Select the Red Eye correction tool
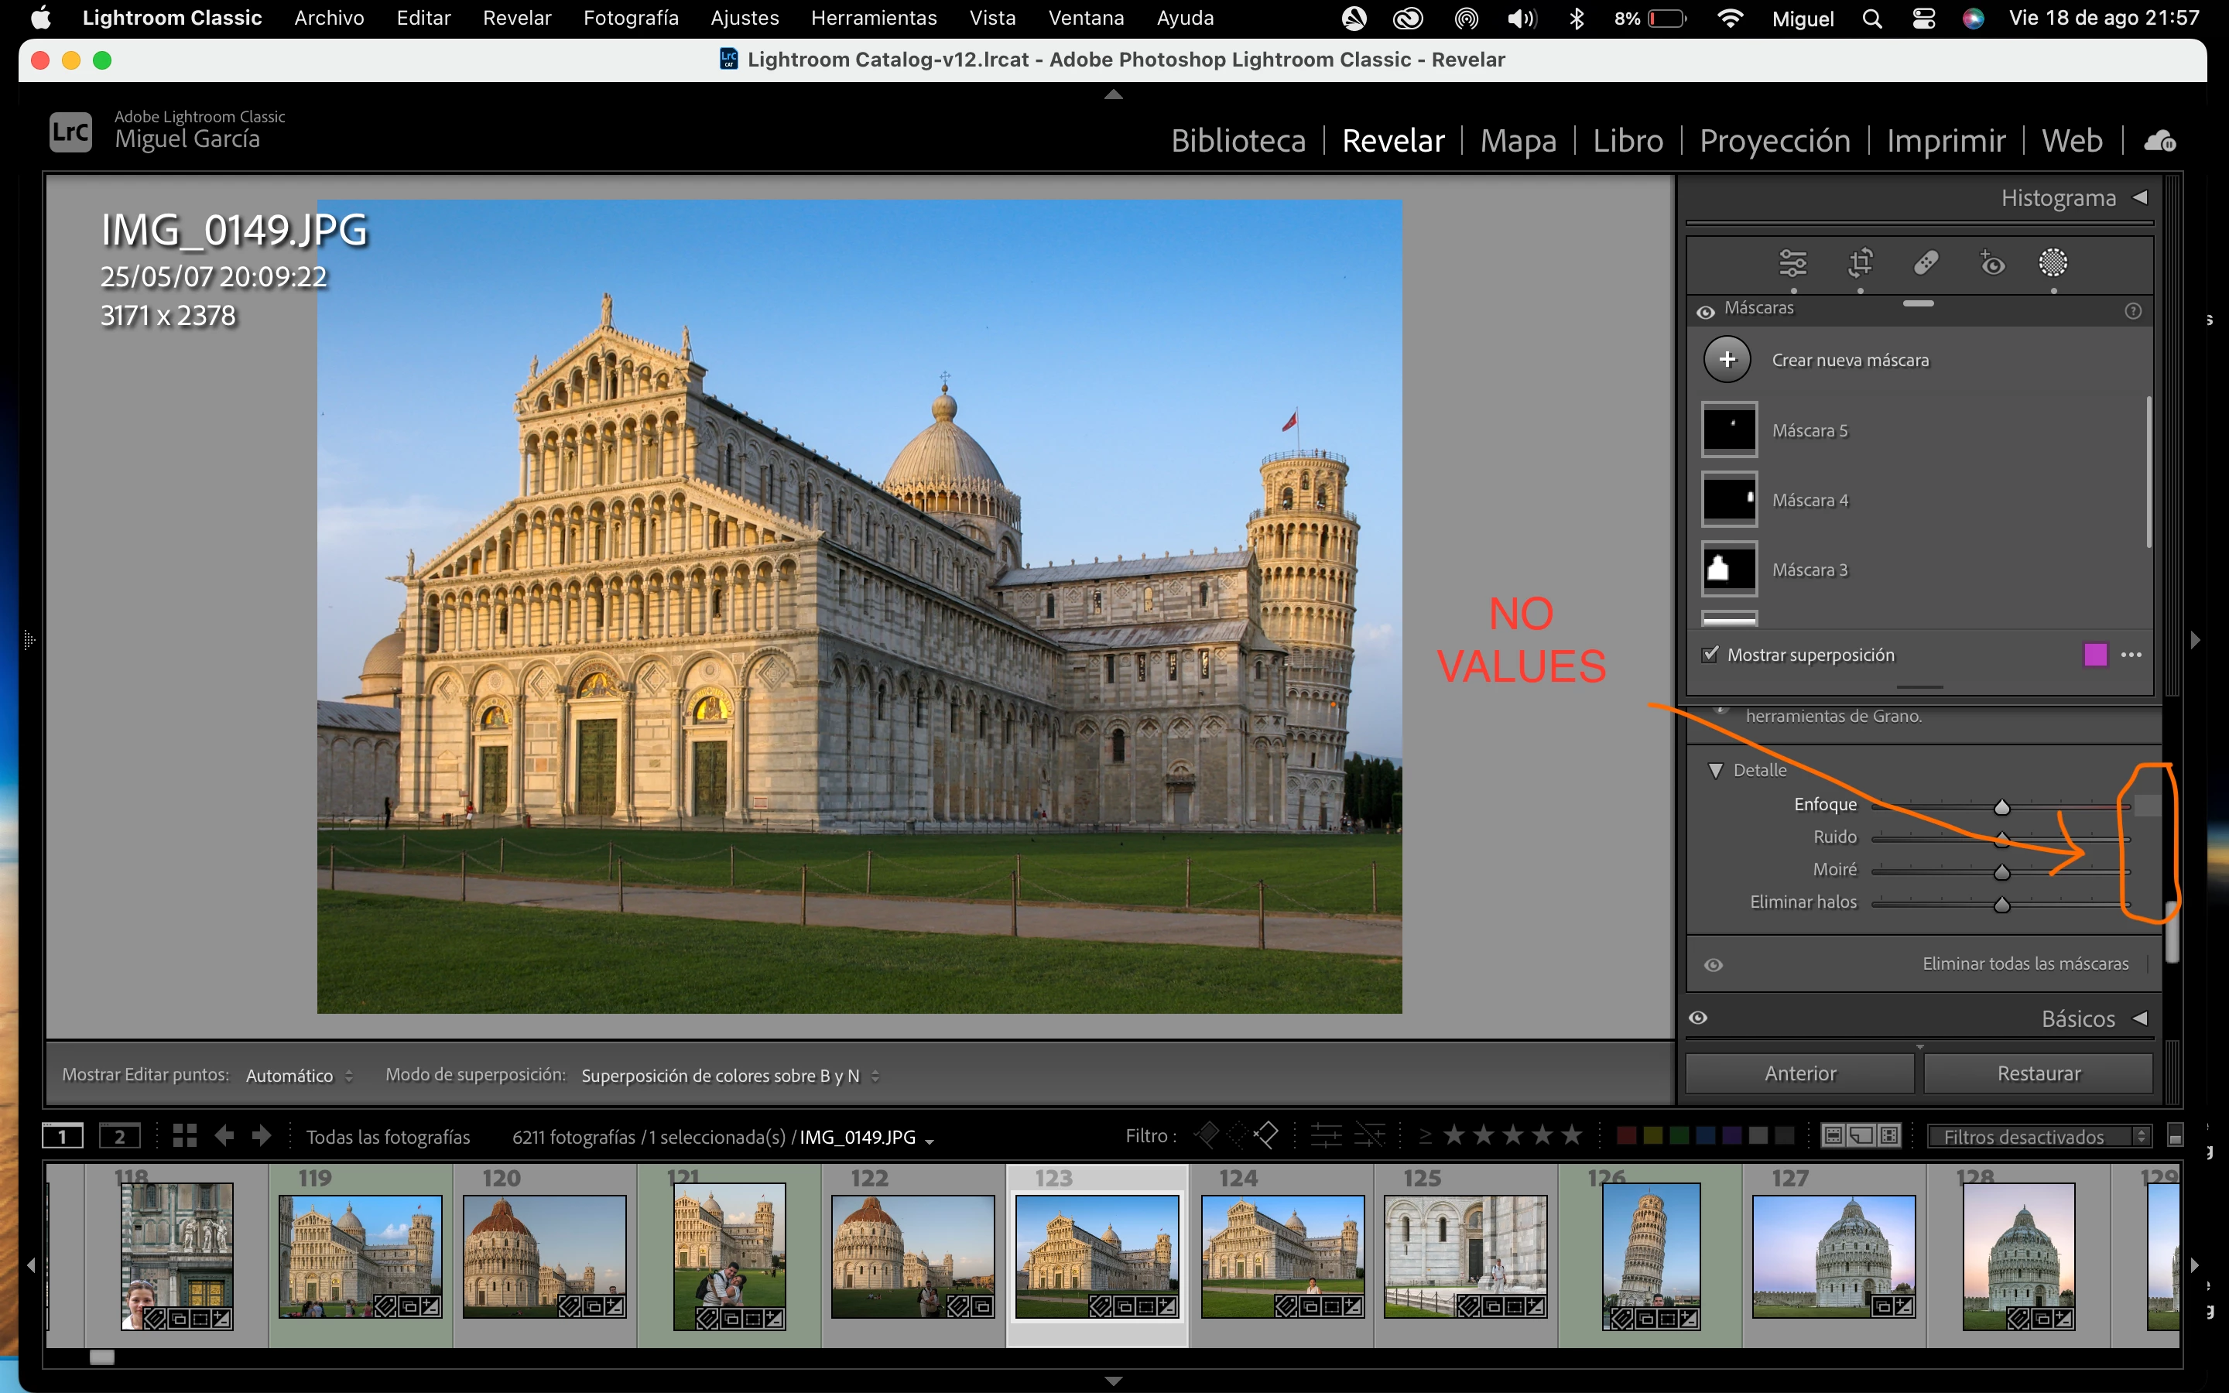This screenshot has width=2229, height=1393. tap(1991, 263)
